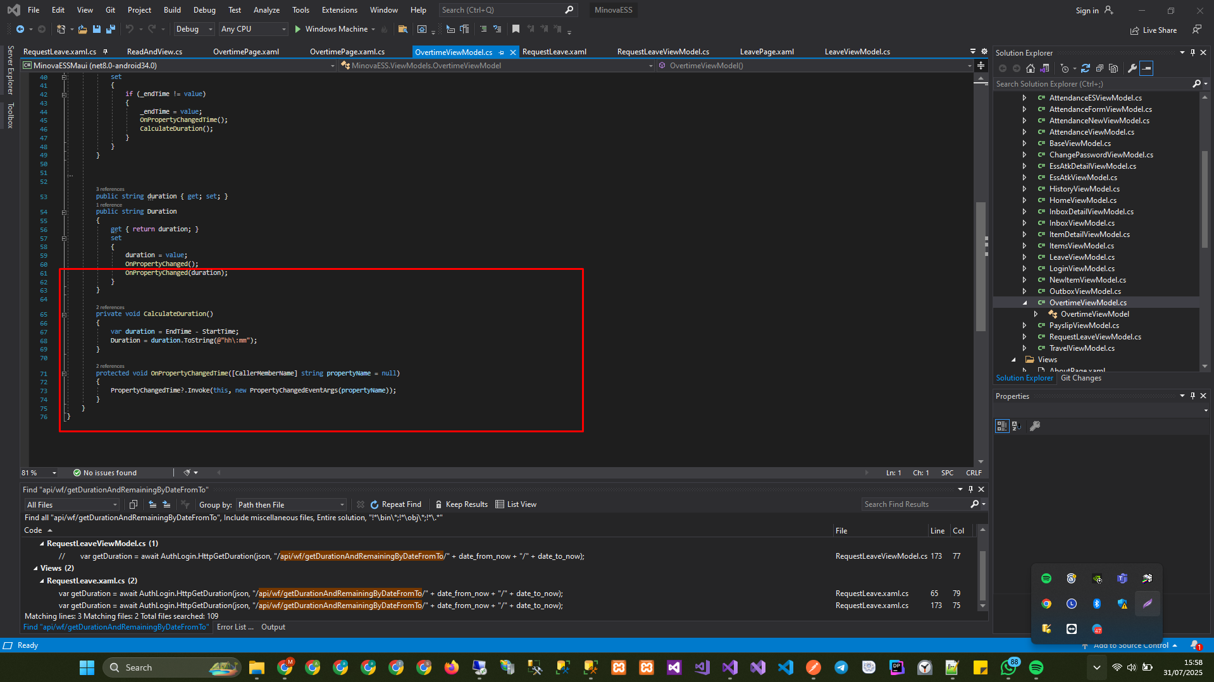Open the Any CPU platform dropdown
Viewport: 1214px width, 682px height.
(x=253, y=29)
